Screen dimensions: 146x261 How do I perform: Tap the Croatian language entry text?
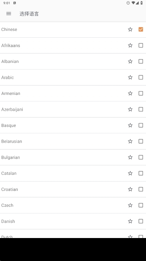point(10,189)
